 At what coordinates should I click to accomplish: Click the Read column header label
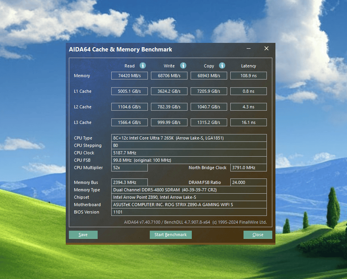pyautogui.click(x=130, y=66)
